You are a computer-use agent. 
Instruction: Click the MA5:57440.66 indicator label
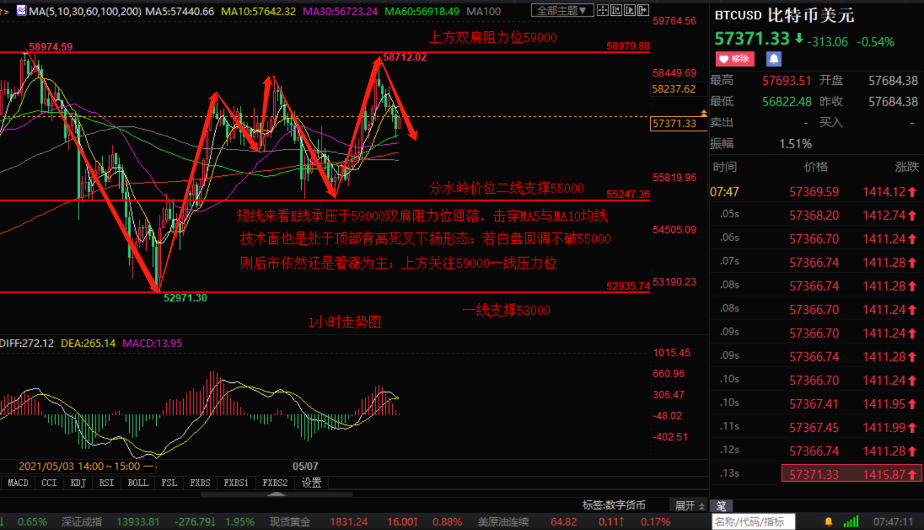coord(180,11)
